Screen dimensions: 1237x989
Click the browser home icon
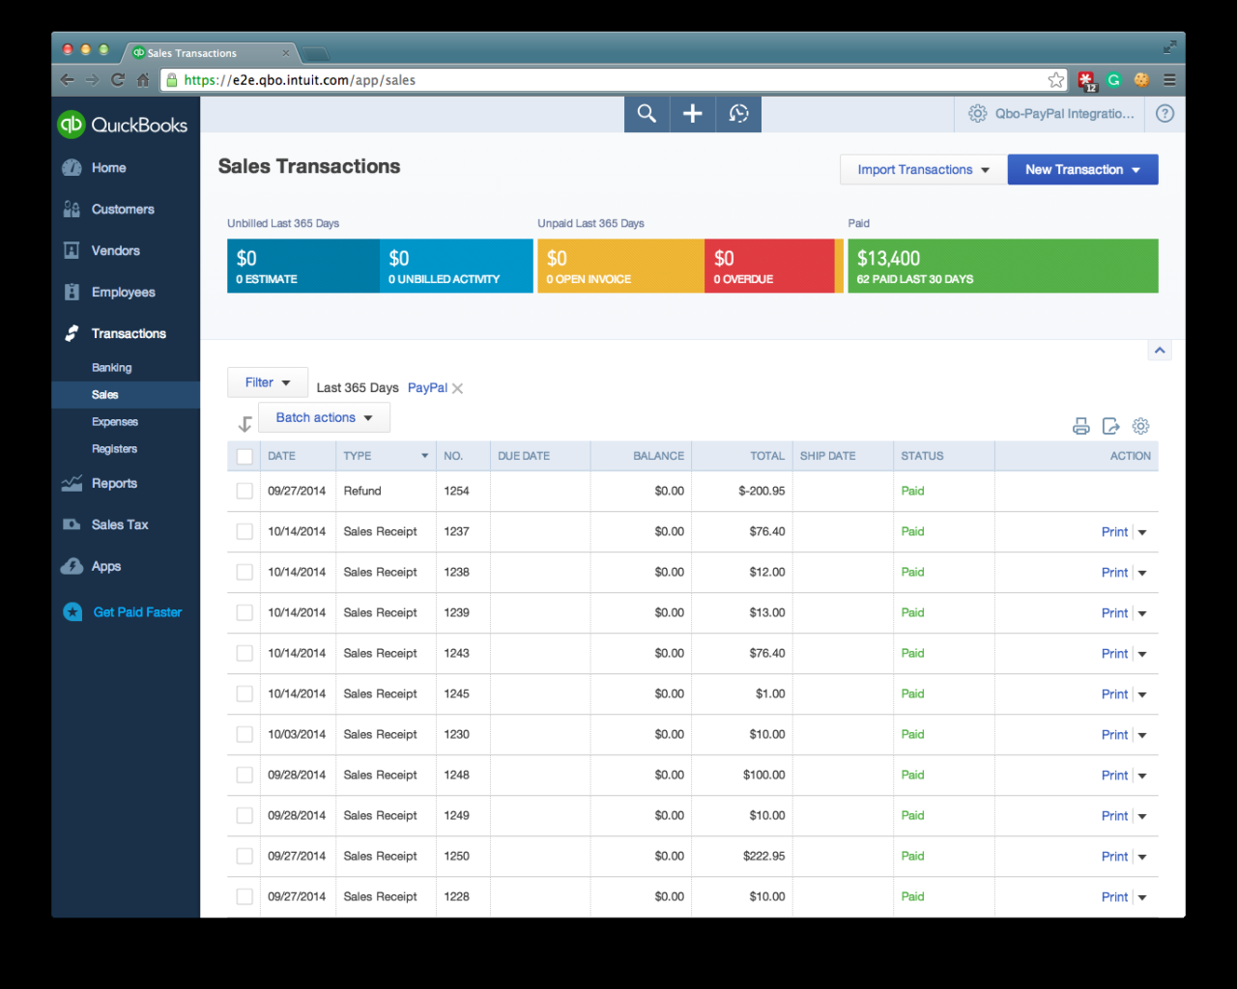[143, 80]
